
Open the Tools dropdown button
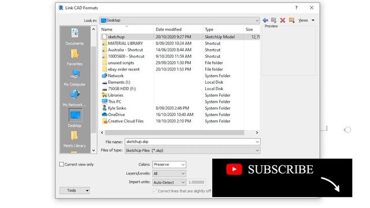click(75, 190)
